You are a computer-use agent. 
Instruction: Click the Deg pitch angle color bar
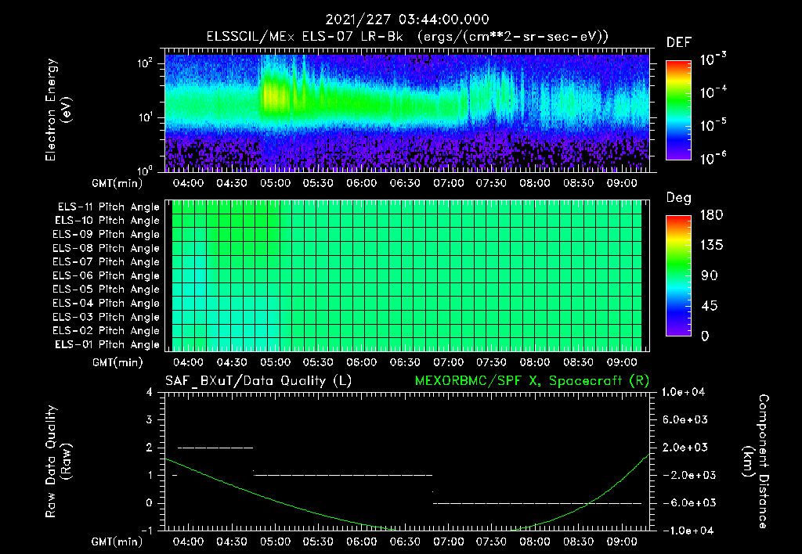click(678, 275)
